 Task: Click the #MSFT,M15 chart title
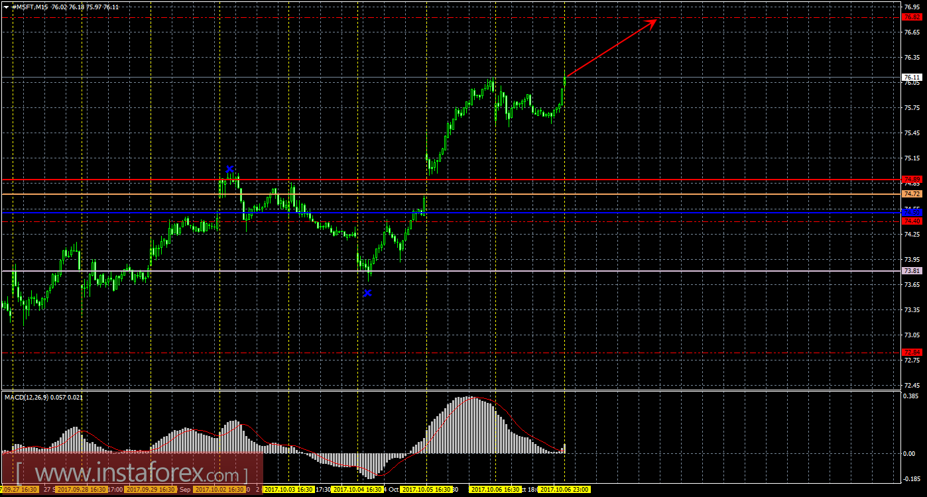pyautogui.click(x=30, y=6)
